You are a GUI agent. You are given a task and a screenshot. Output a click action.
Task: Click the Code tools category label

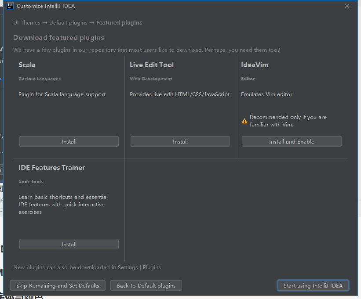[31, 182]
